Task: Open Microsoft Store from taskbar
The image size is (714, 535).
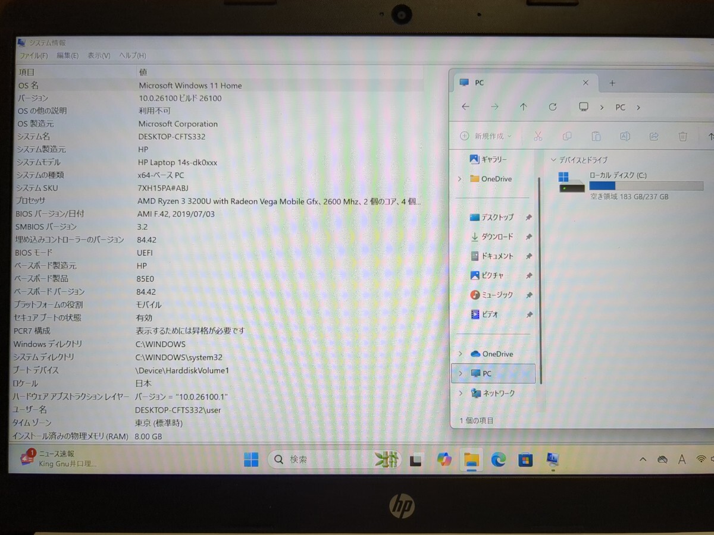Action: click(x=525, y=460)
